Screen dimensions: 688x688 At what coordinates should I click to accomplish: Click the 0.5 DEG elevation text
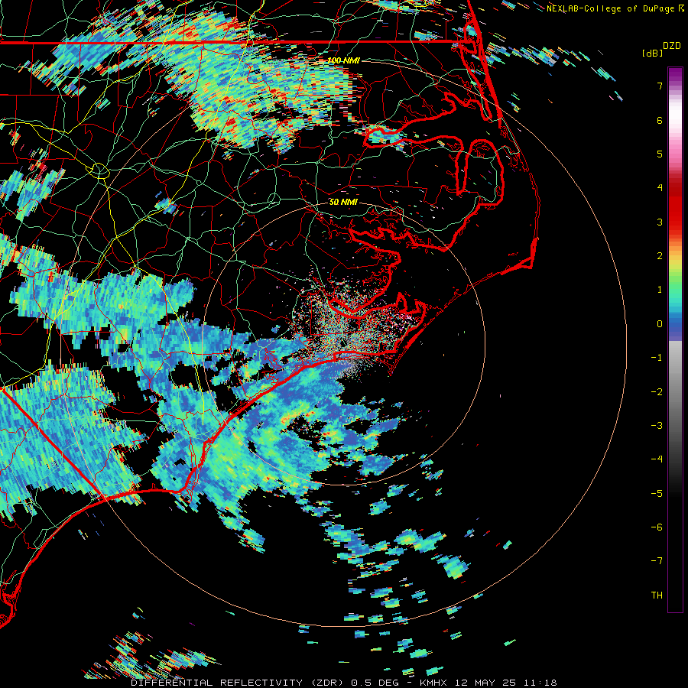pyautogui.click(x=375, y=683)
